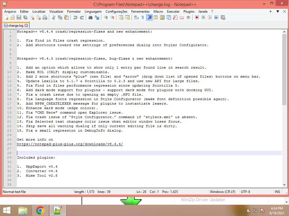Click Save recorded macro icon
Screen dimensions: 289x216
click(223, 17)
